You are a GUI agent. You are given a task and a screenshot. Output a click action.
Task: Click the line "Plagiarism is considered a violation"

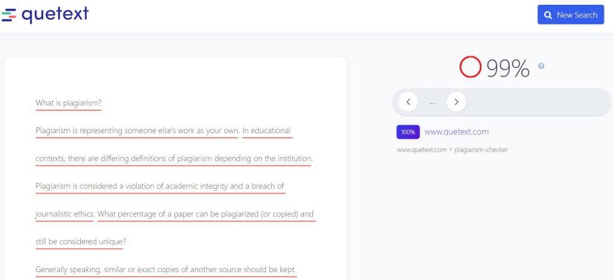click(159, 186)
